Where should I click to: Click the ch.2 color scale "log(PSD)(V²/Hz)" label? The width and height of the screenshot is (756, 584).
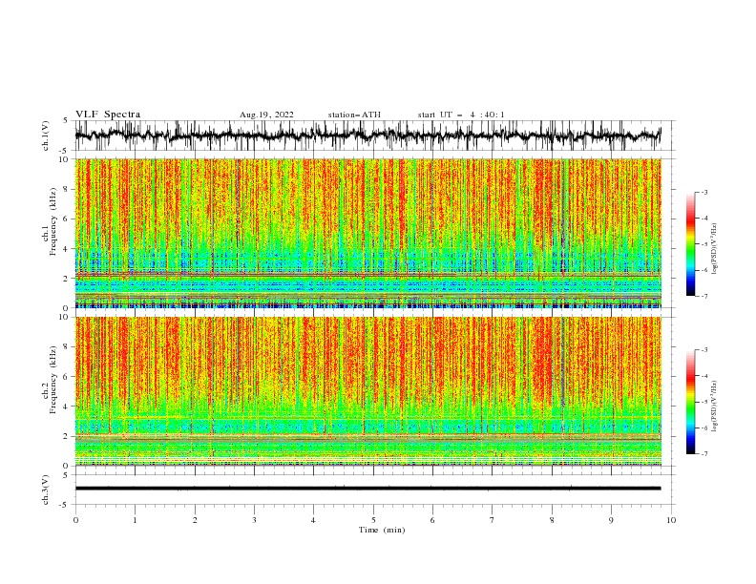715,407
